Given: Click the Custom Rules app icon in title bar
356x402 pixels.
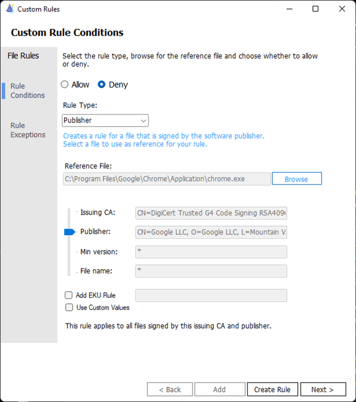Looking at the screenshot, I should coord(8,9).
